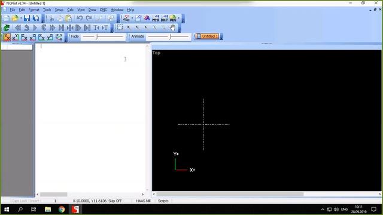The width and height of the screenshot is (383, 215).
Task: Click the step back playback icon
Action: [26, 28]
